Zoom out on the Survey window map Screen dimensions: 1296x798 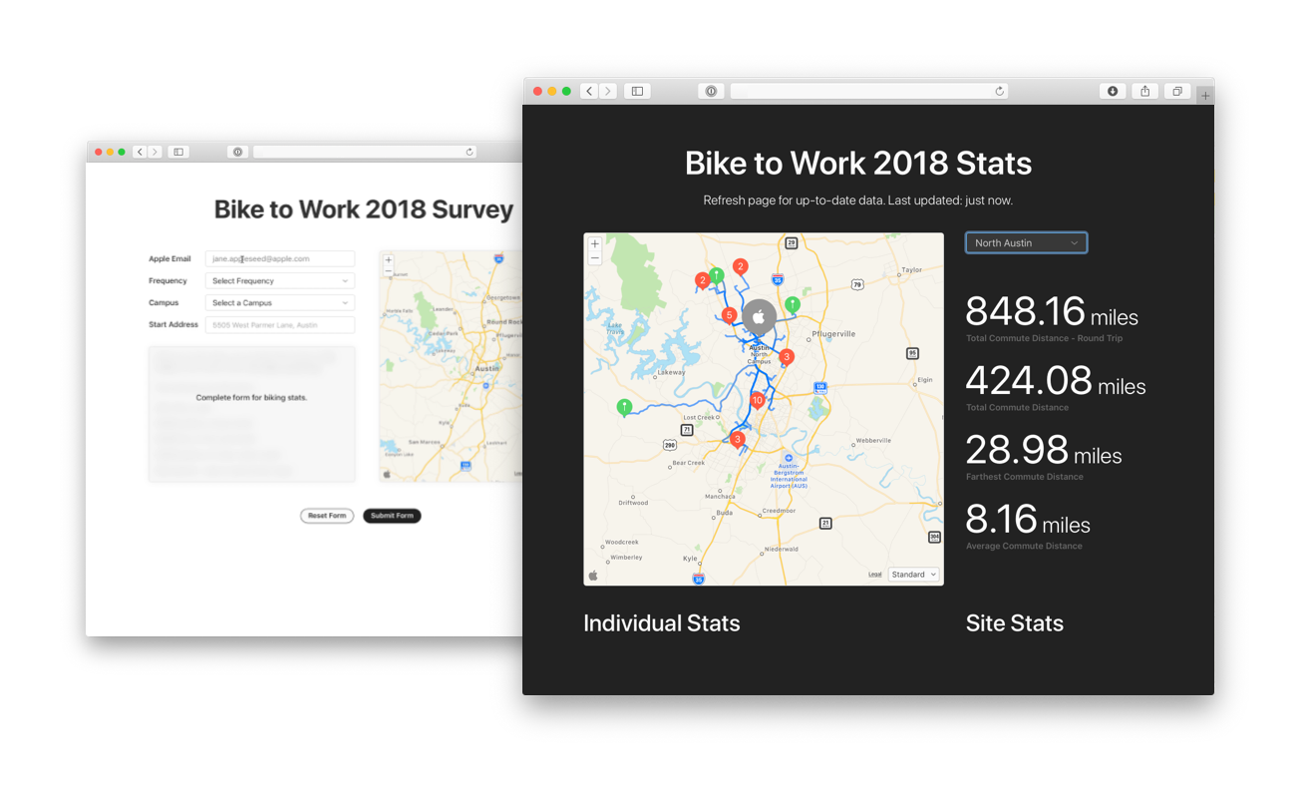point(389,270)
